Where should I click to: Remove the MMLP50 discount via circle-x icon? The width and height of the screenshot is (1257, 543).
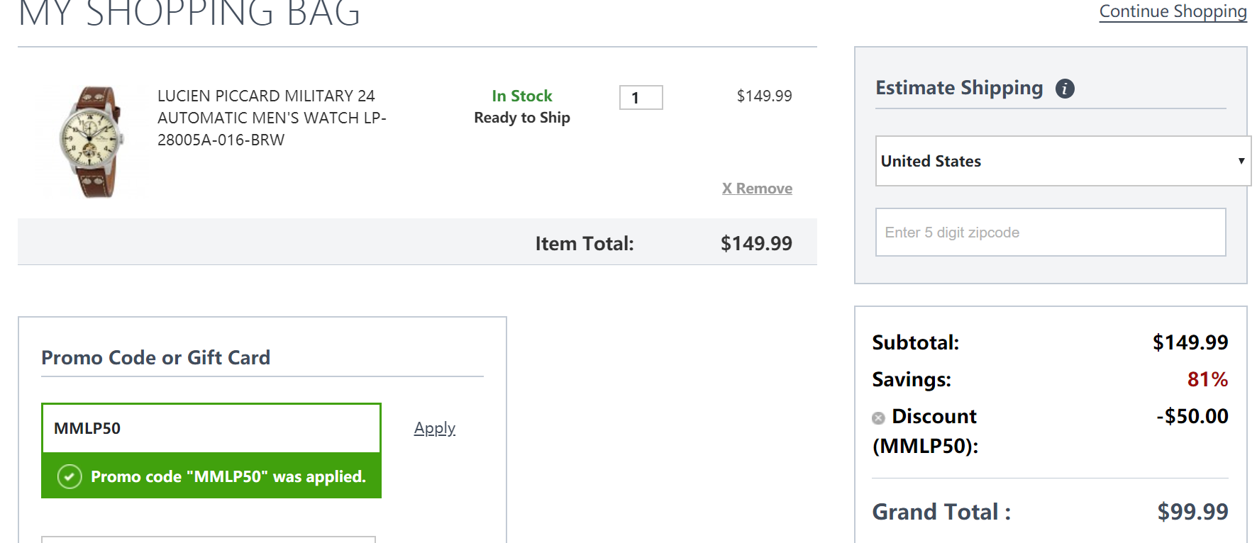pos(878,418)
